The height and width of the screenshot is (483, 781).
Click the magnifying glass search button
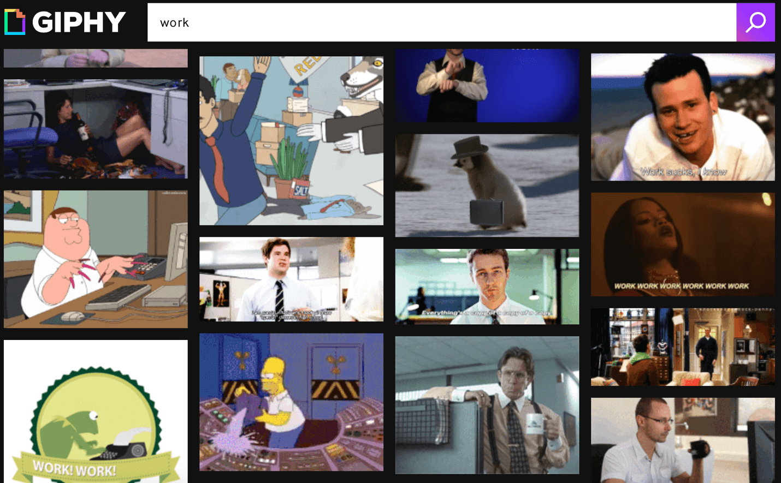pos(755,22)
